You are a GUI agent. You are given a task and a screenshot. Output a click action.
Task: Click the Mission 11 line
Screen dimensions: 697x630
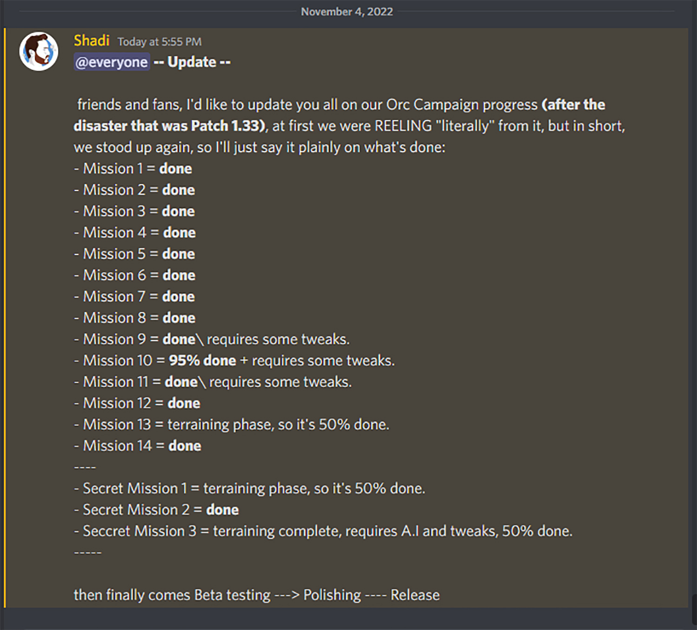(213, 382)
